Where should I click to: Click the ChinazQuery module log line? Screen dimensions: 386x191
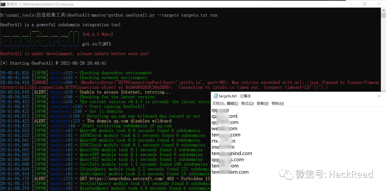[x=105, y=169]
